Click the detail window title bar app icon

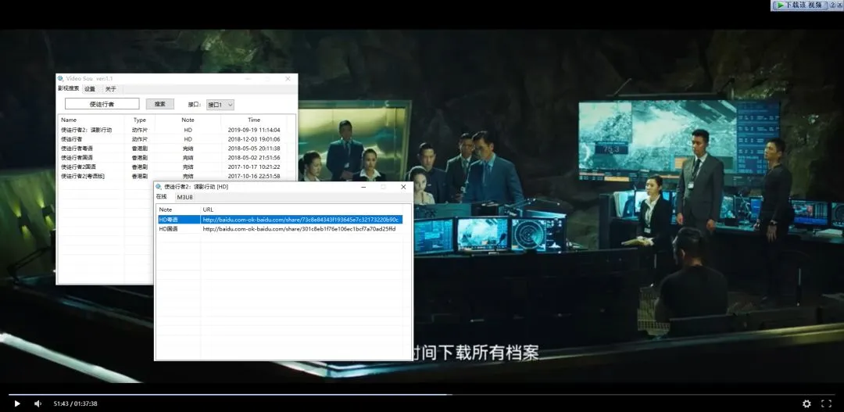159,187
